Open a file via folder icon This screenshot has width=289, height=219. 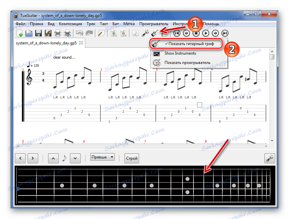pyautogui.click(x=29, y=33)
